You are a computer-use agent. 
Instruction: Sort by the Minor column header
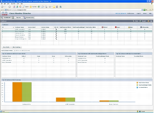[x=131, y=27]
